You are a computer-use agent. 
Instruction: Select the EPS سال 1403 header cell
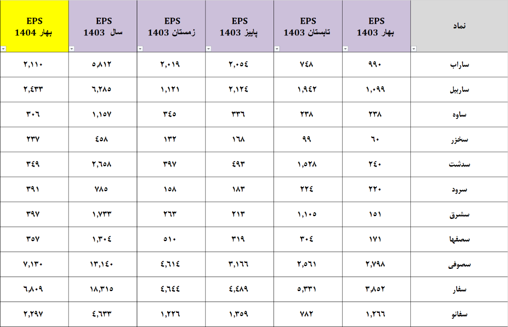click(x=103, y=26)
